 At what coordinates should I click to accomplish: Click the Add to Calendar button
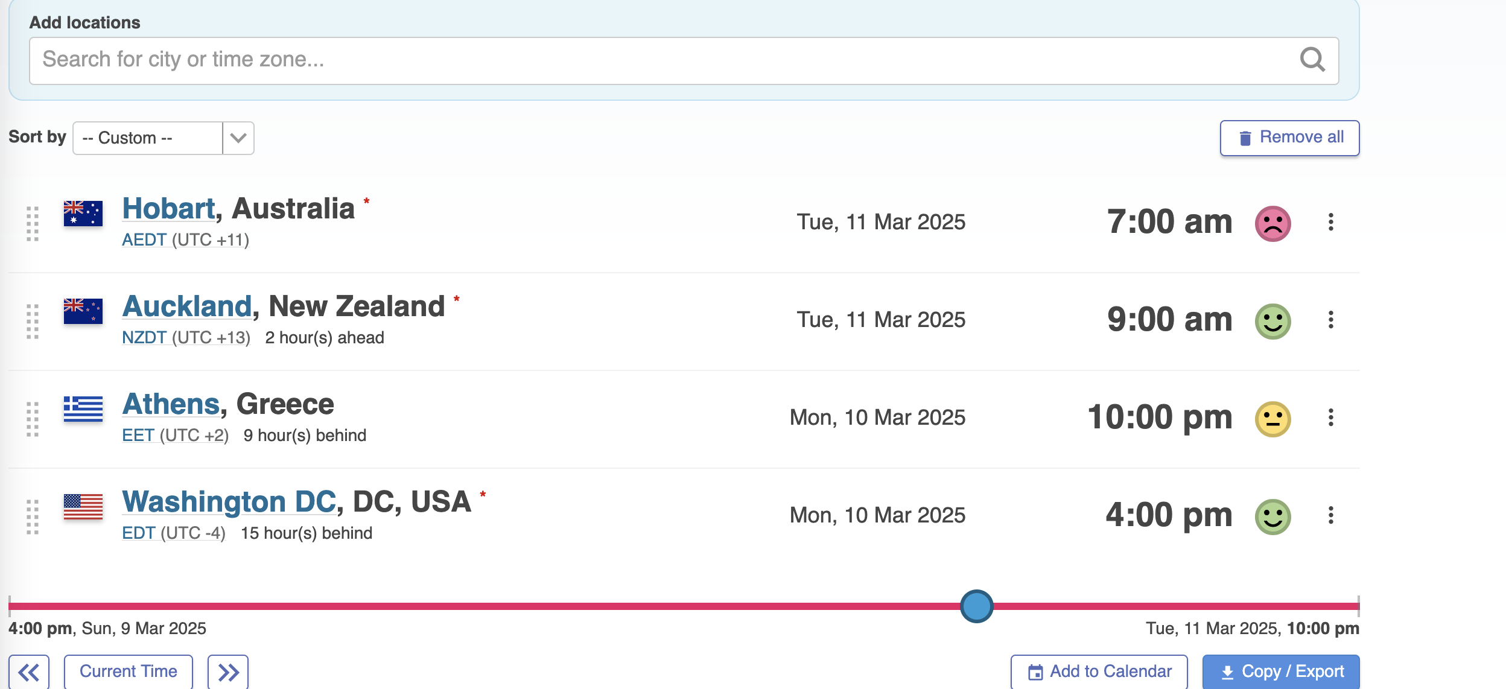pos(1099,672)
